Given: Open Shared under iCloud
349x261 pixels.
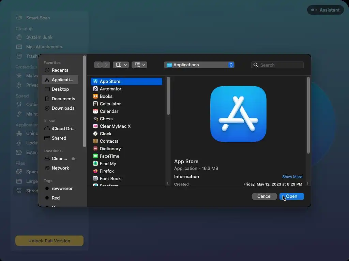Looking at the screenshot, I should click(60, 138).
